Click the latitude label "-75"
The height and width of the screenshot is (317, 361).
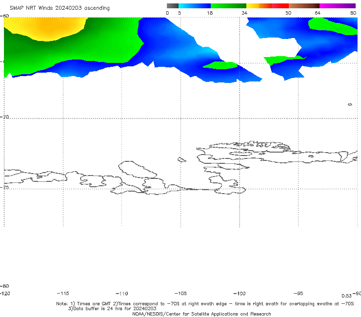4,187
